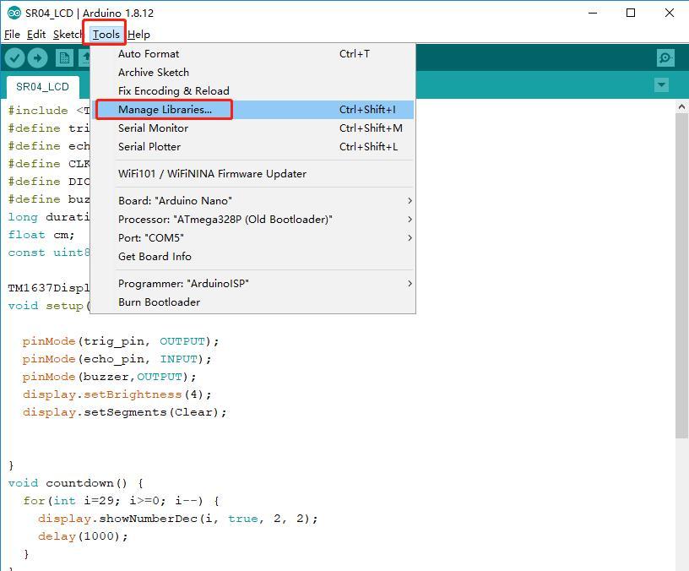
Task: Expand Processor: ATmega328P (Old Bootloader) submenu
Action: 252,219
